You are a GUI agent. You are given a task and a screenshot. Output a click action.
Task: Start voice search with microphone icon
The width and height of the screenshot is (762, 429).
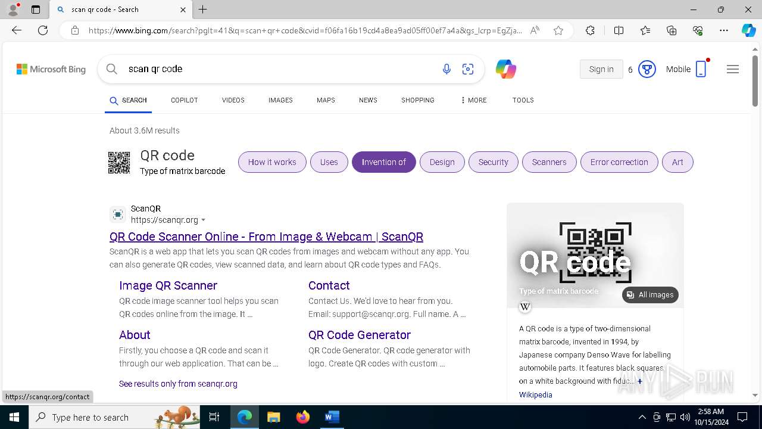pos(446,69)
